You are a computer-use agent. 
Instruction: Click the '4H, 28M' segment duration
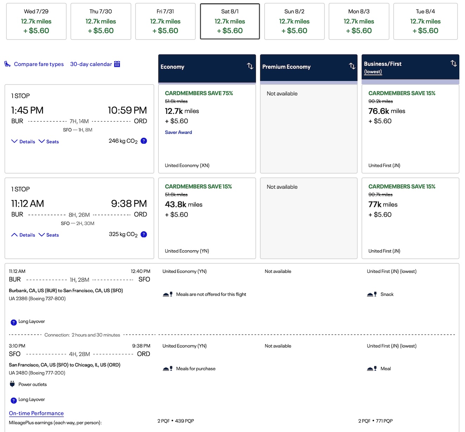coord(80,354)
